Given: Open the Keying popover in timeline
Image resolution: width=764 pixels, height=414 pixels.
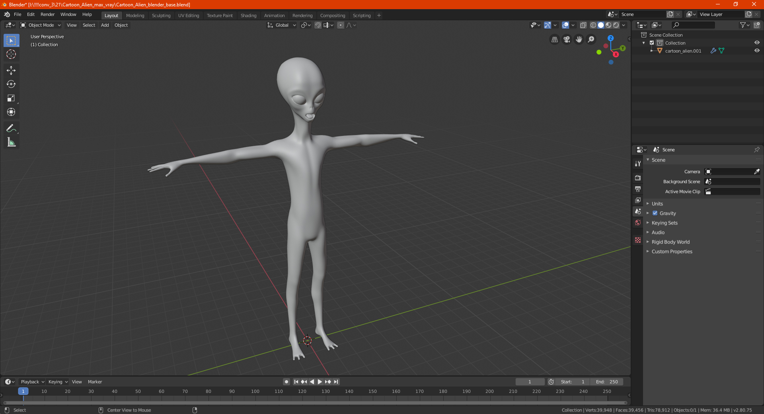Looking at the screenshot, I should (58, 382).
